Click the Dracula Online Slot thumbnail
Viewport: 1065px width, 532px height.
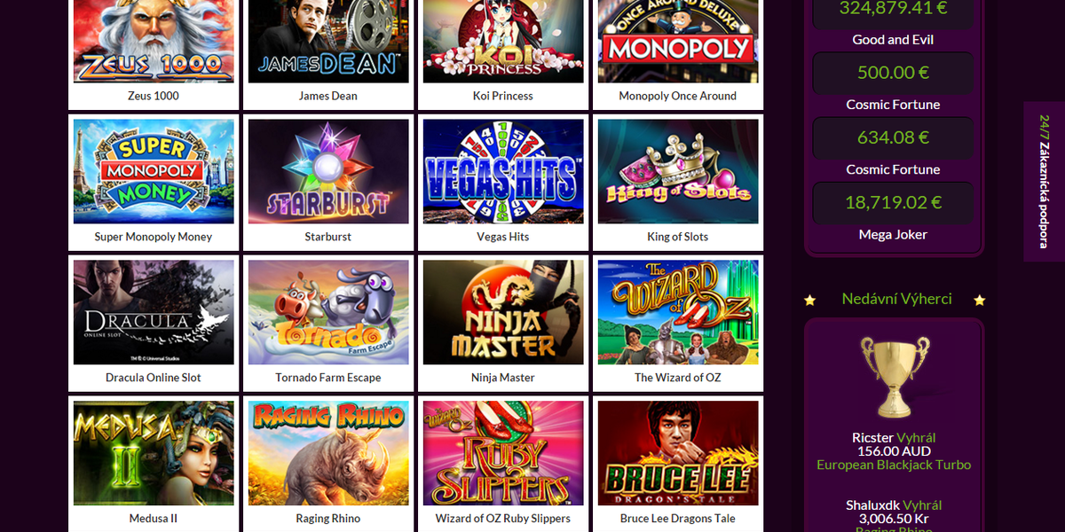coord(154,312)
